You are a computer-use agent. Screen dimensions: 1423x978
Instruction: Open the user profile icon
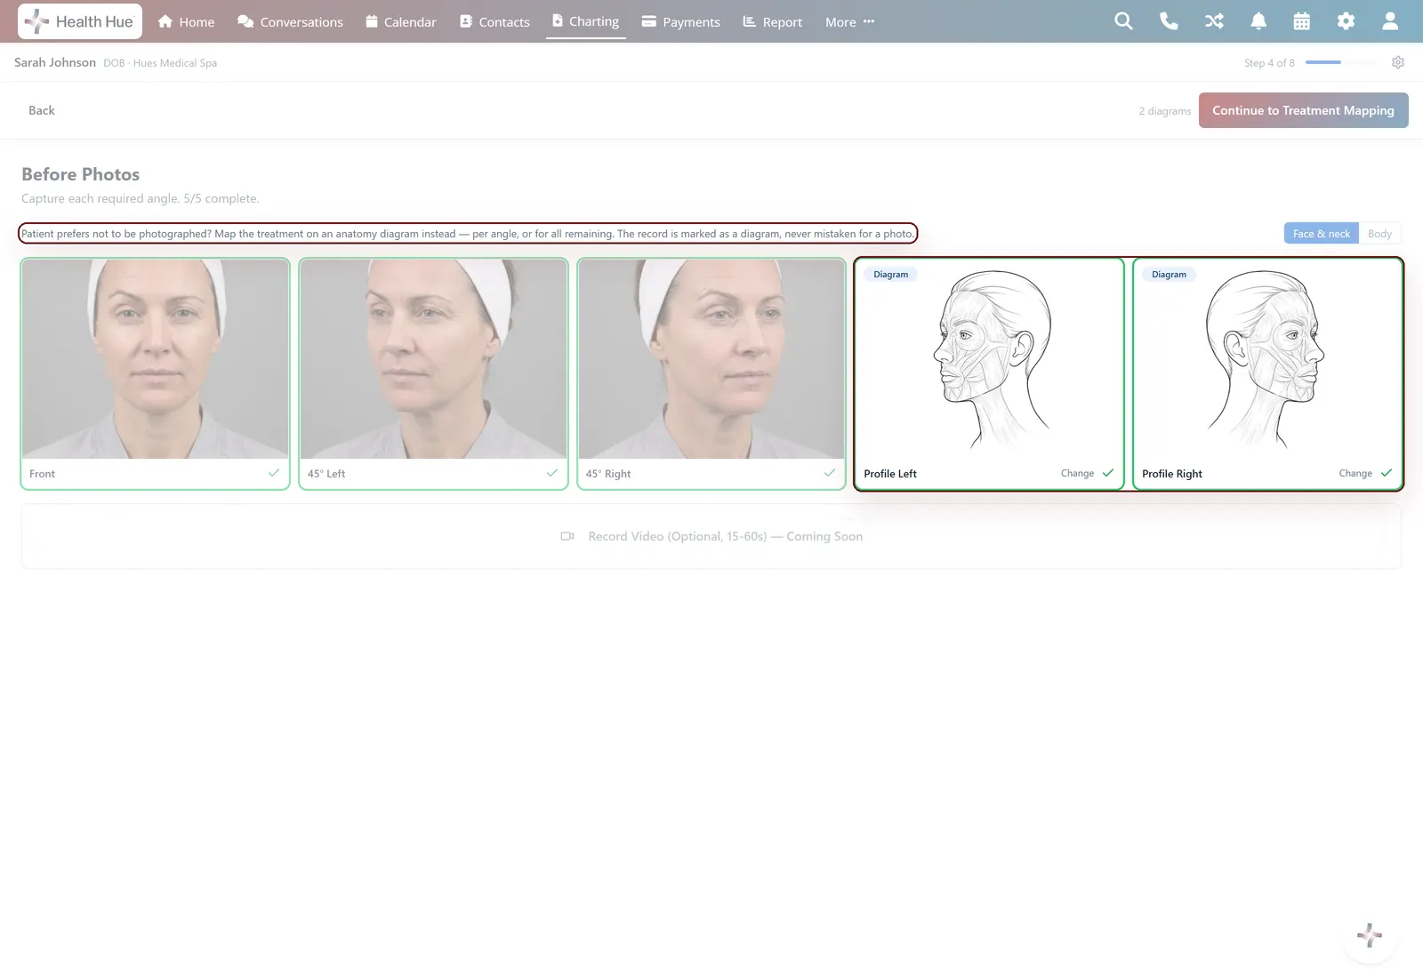[x=1390, y=21]
